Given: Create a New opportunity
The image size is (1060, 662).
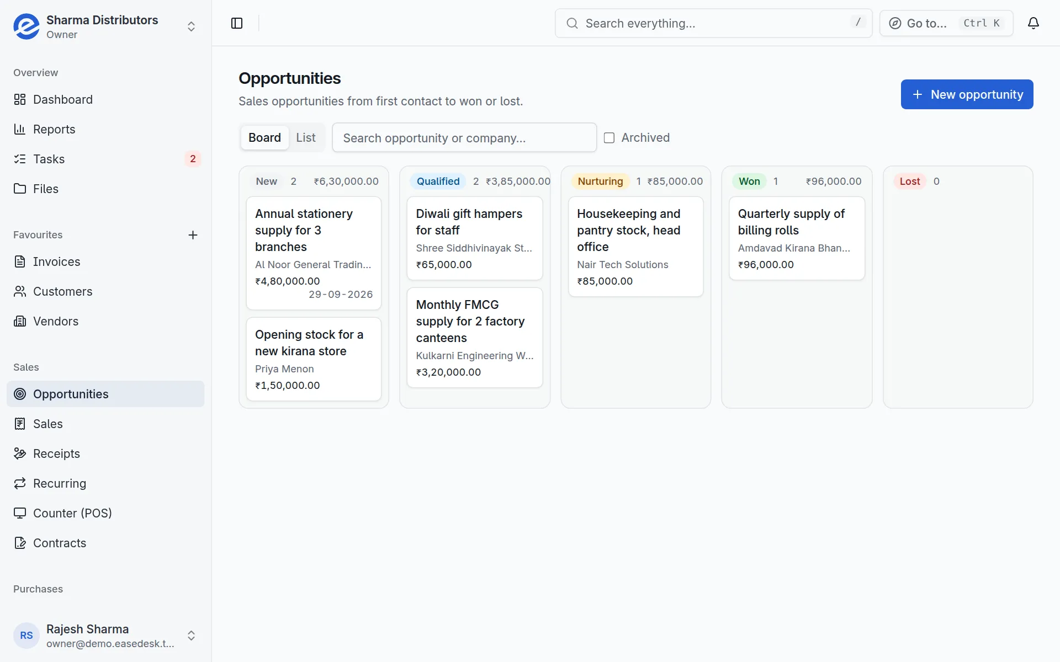Looking at the screenshot, I should tap(967, 94).
